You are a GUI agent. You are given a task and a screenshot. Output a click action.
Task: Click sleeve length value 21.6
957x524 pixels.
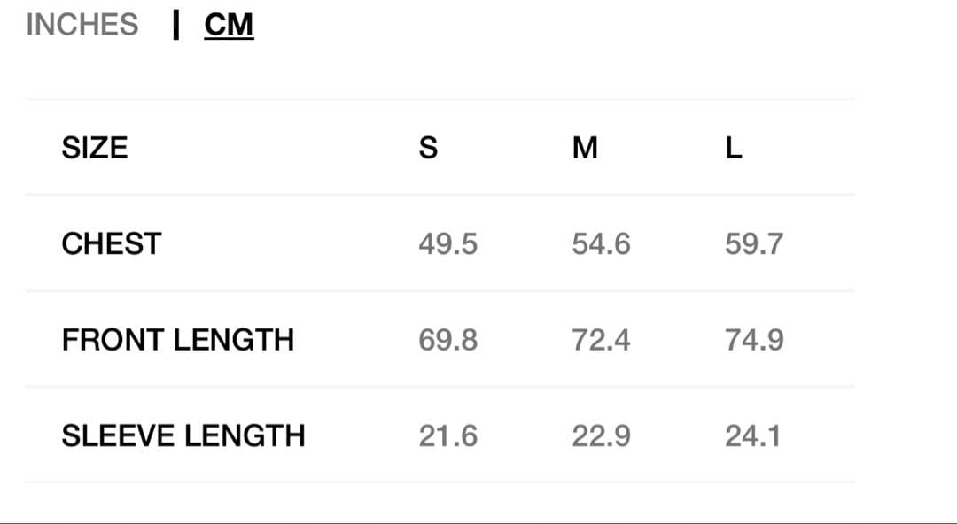[x=447, y=435]
